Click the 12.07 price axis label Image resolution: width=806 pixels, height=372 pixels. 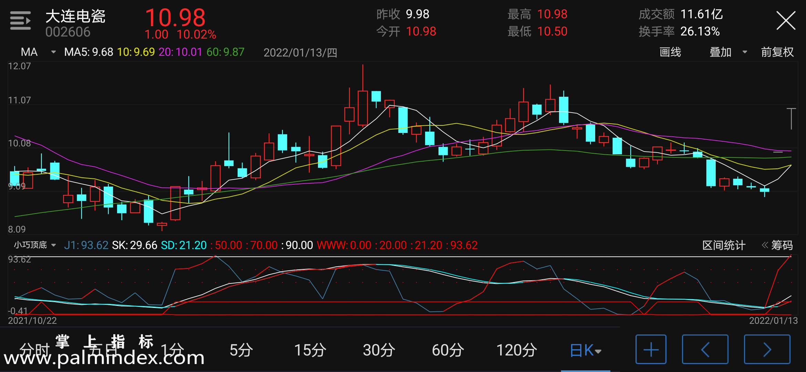[19, 66]
